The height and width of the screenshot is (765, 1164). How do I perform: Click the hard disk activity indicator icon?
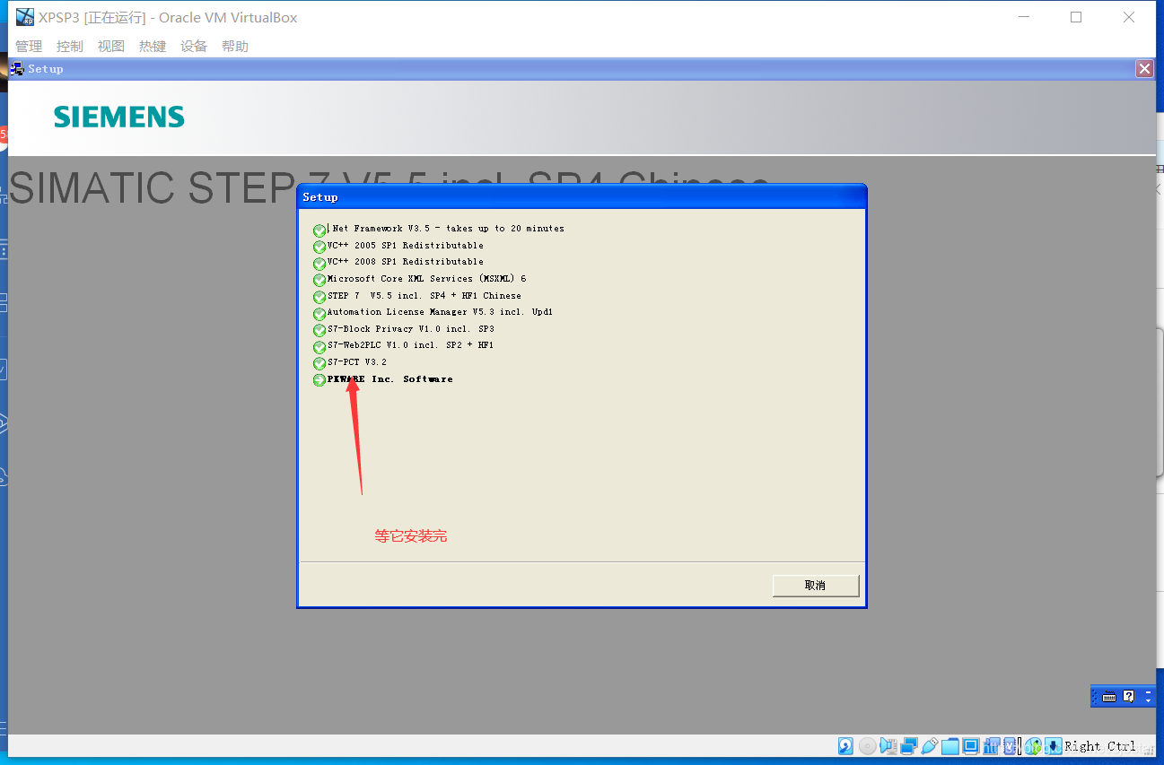[845, 746]
